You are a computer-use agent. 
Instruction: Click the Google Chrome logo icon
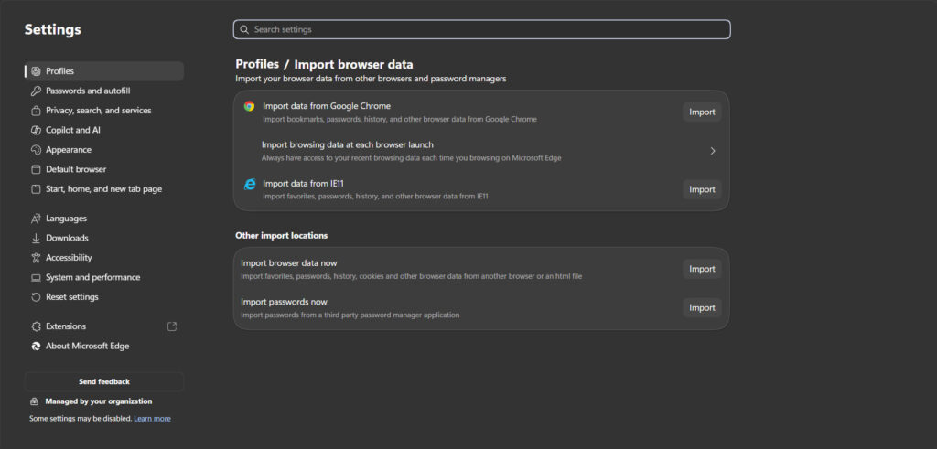click(x=249, y=106)
